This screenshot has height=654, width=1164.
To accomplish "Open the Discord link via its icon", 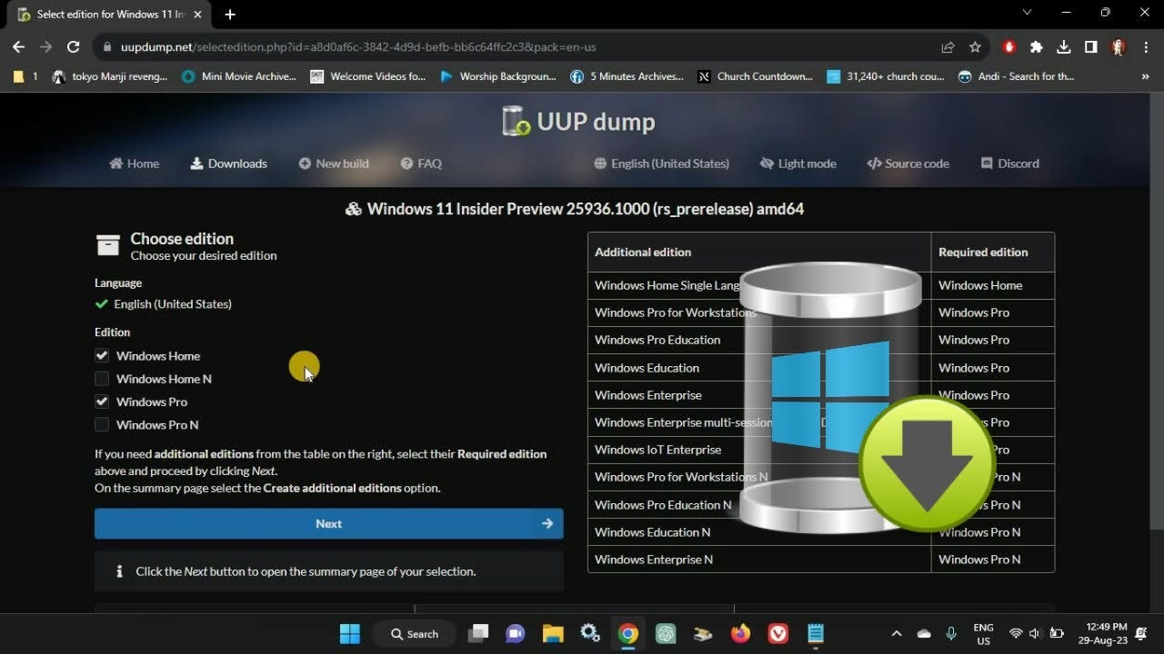I will [x=987, y=163].
